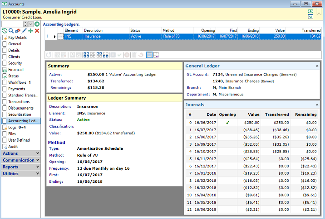Click the red stop circle toolbar icon
Viewport: 325px width, 219px height.
pos(127,55)
